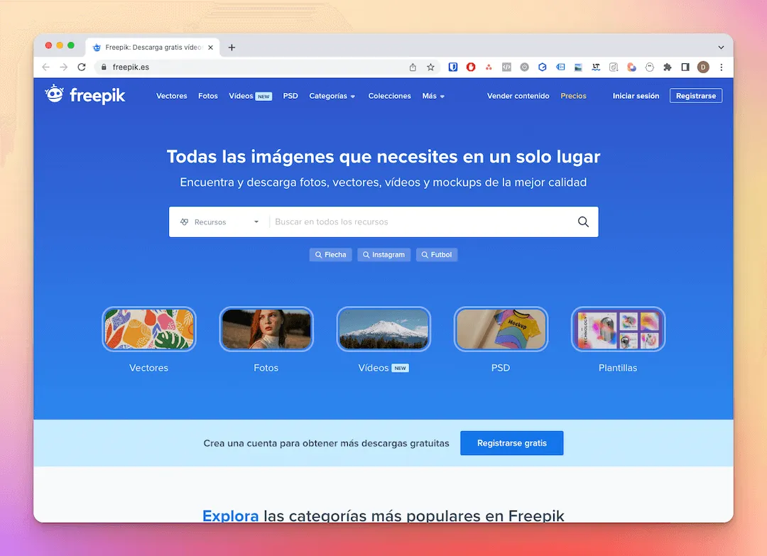
Task: Open a new browser tab
Action: coord(232,48)
